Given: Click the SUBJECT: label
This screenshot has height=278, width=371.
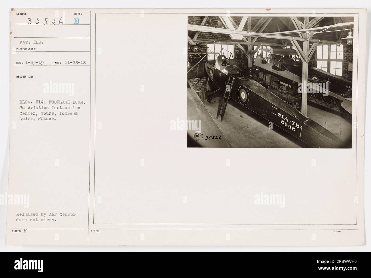Looking at the screenshot, I should point(22,13).
